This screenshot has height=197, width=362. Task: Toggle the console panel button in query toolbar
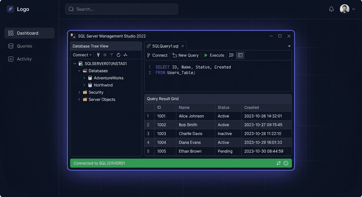[x=240, y=55]
